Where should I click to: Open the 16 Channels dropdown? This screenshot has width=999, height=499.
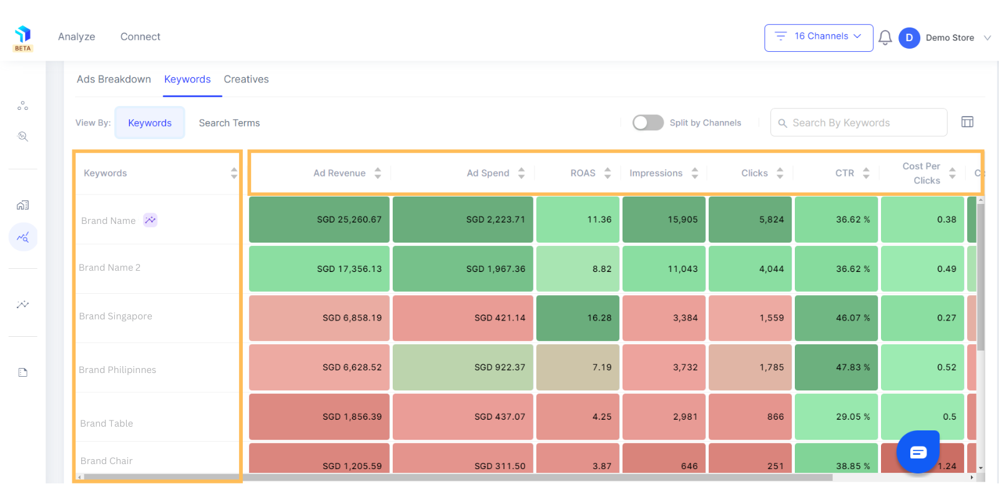pyautogui.click(x=819, y=37)
